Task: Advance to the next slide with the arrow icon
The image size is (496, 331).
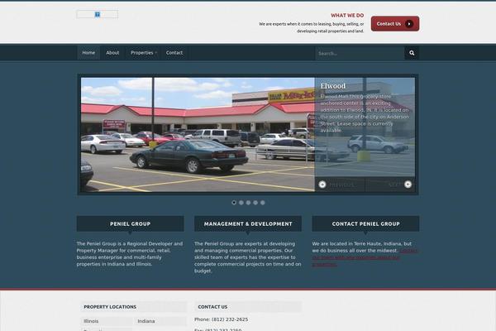Action: tap(408, 185)
